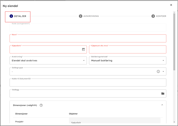Screen dimensions: 178x126
Task: Click the step 2 circle icon
Action: click(x=80, y=16)
